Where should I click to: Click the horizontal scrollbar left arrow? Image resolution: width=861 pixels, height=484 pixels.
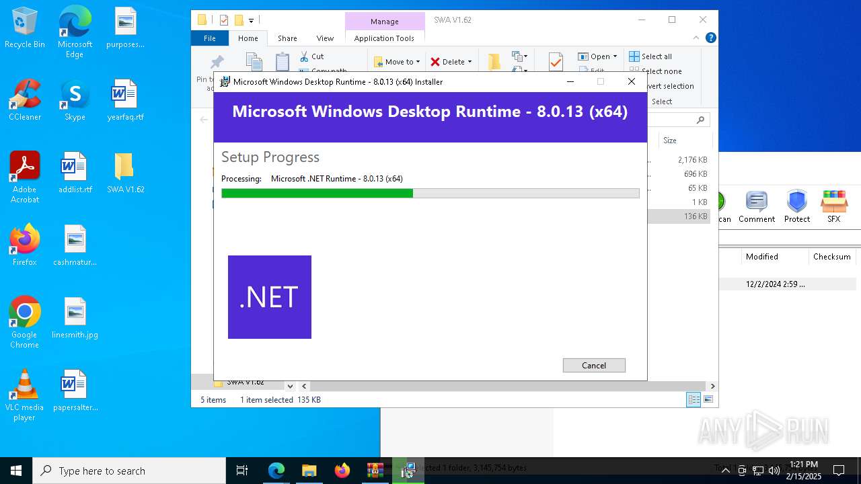click(304, 386)
